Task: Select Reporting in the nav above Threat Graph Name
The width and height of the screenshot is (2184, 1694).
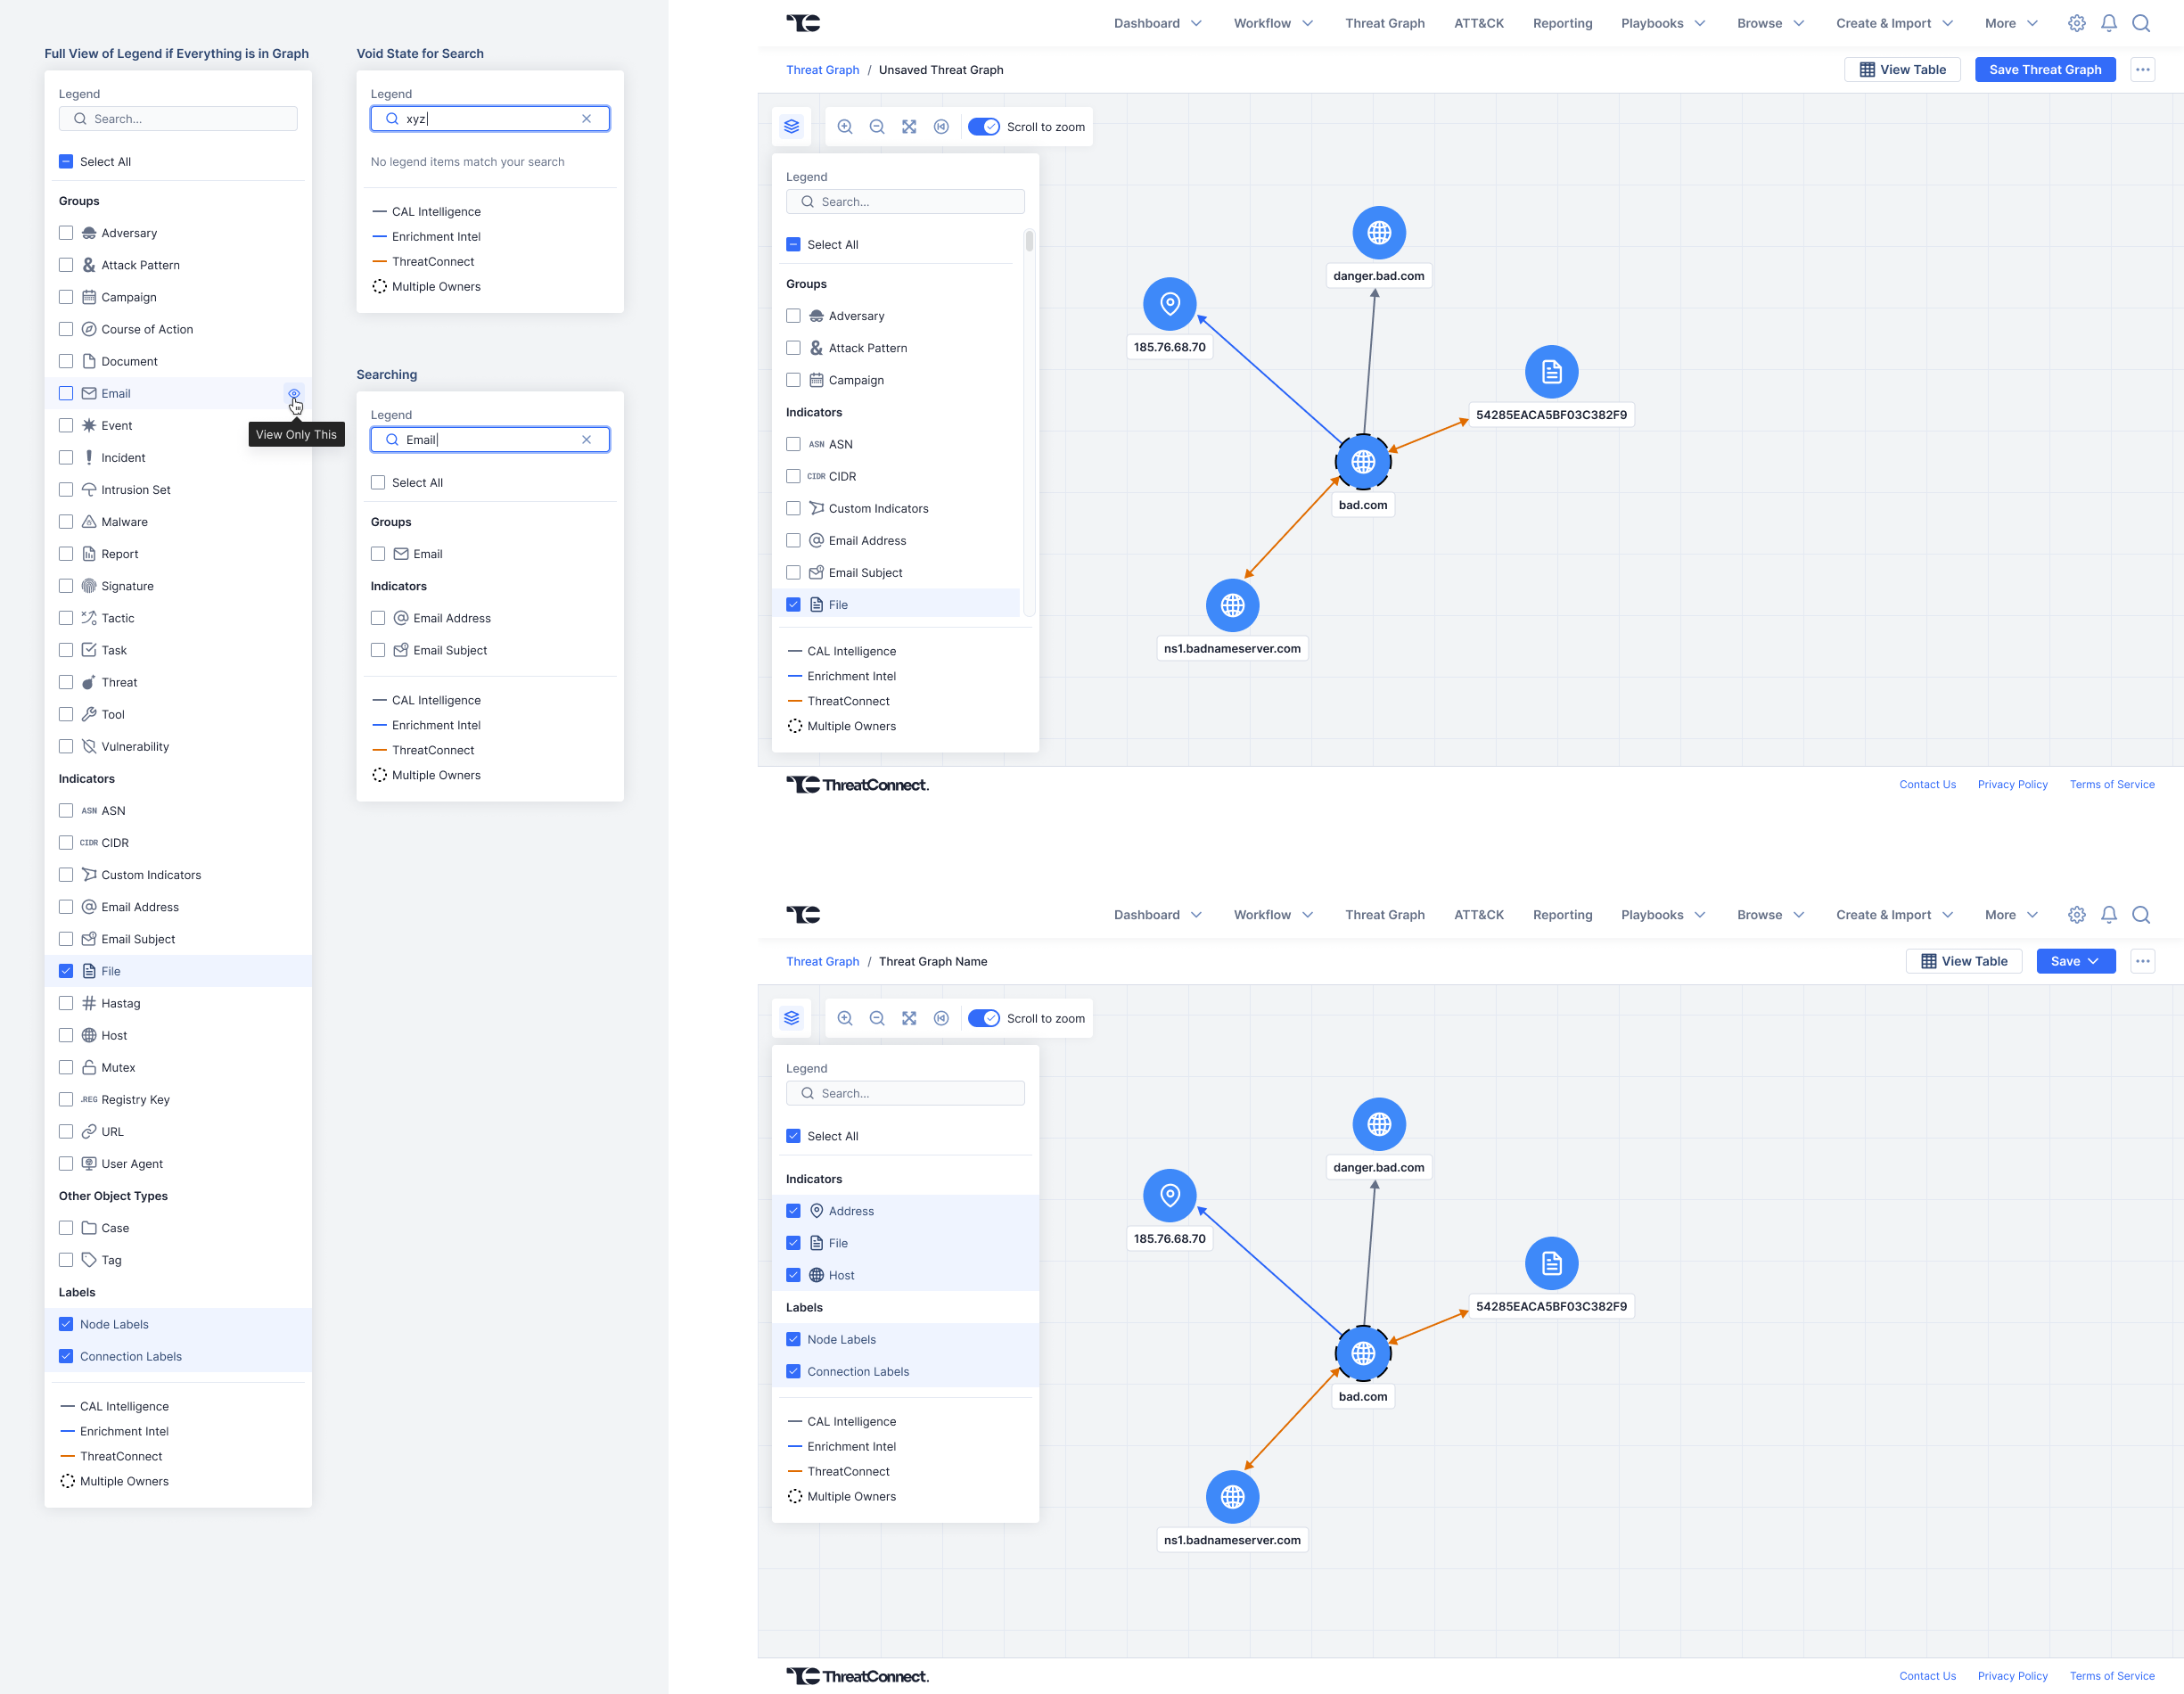Action: 1562,915
